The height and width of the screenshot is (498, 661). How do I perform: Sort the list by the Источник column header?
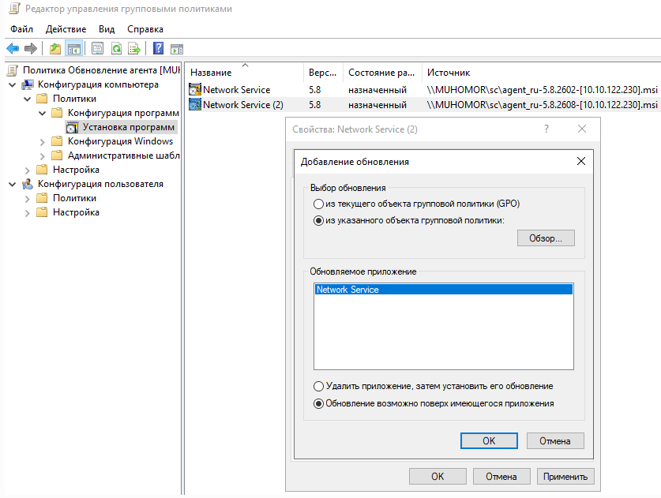[x=449, y=73]
